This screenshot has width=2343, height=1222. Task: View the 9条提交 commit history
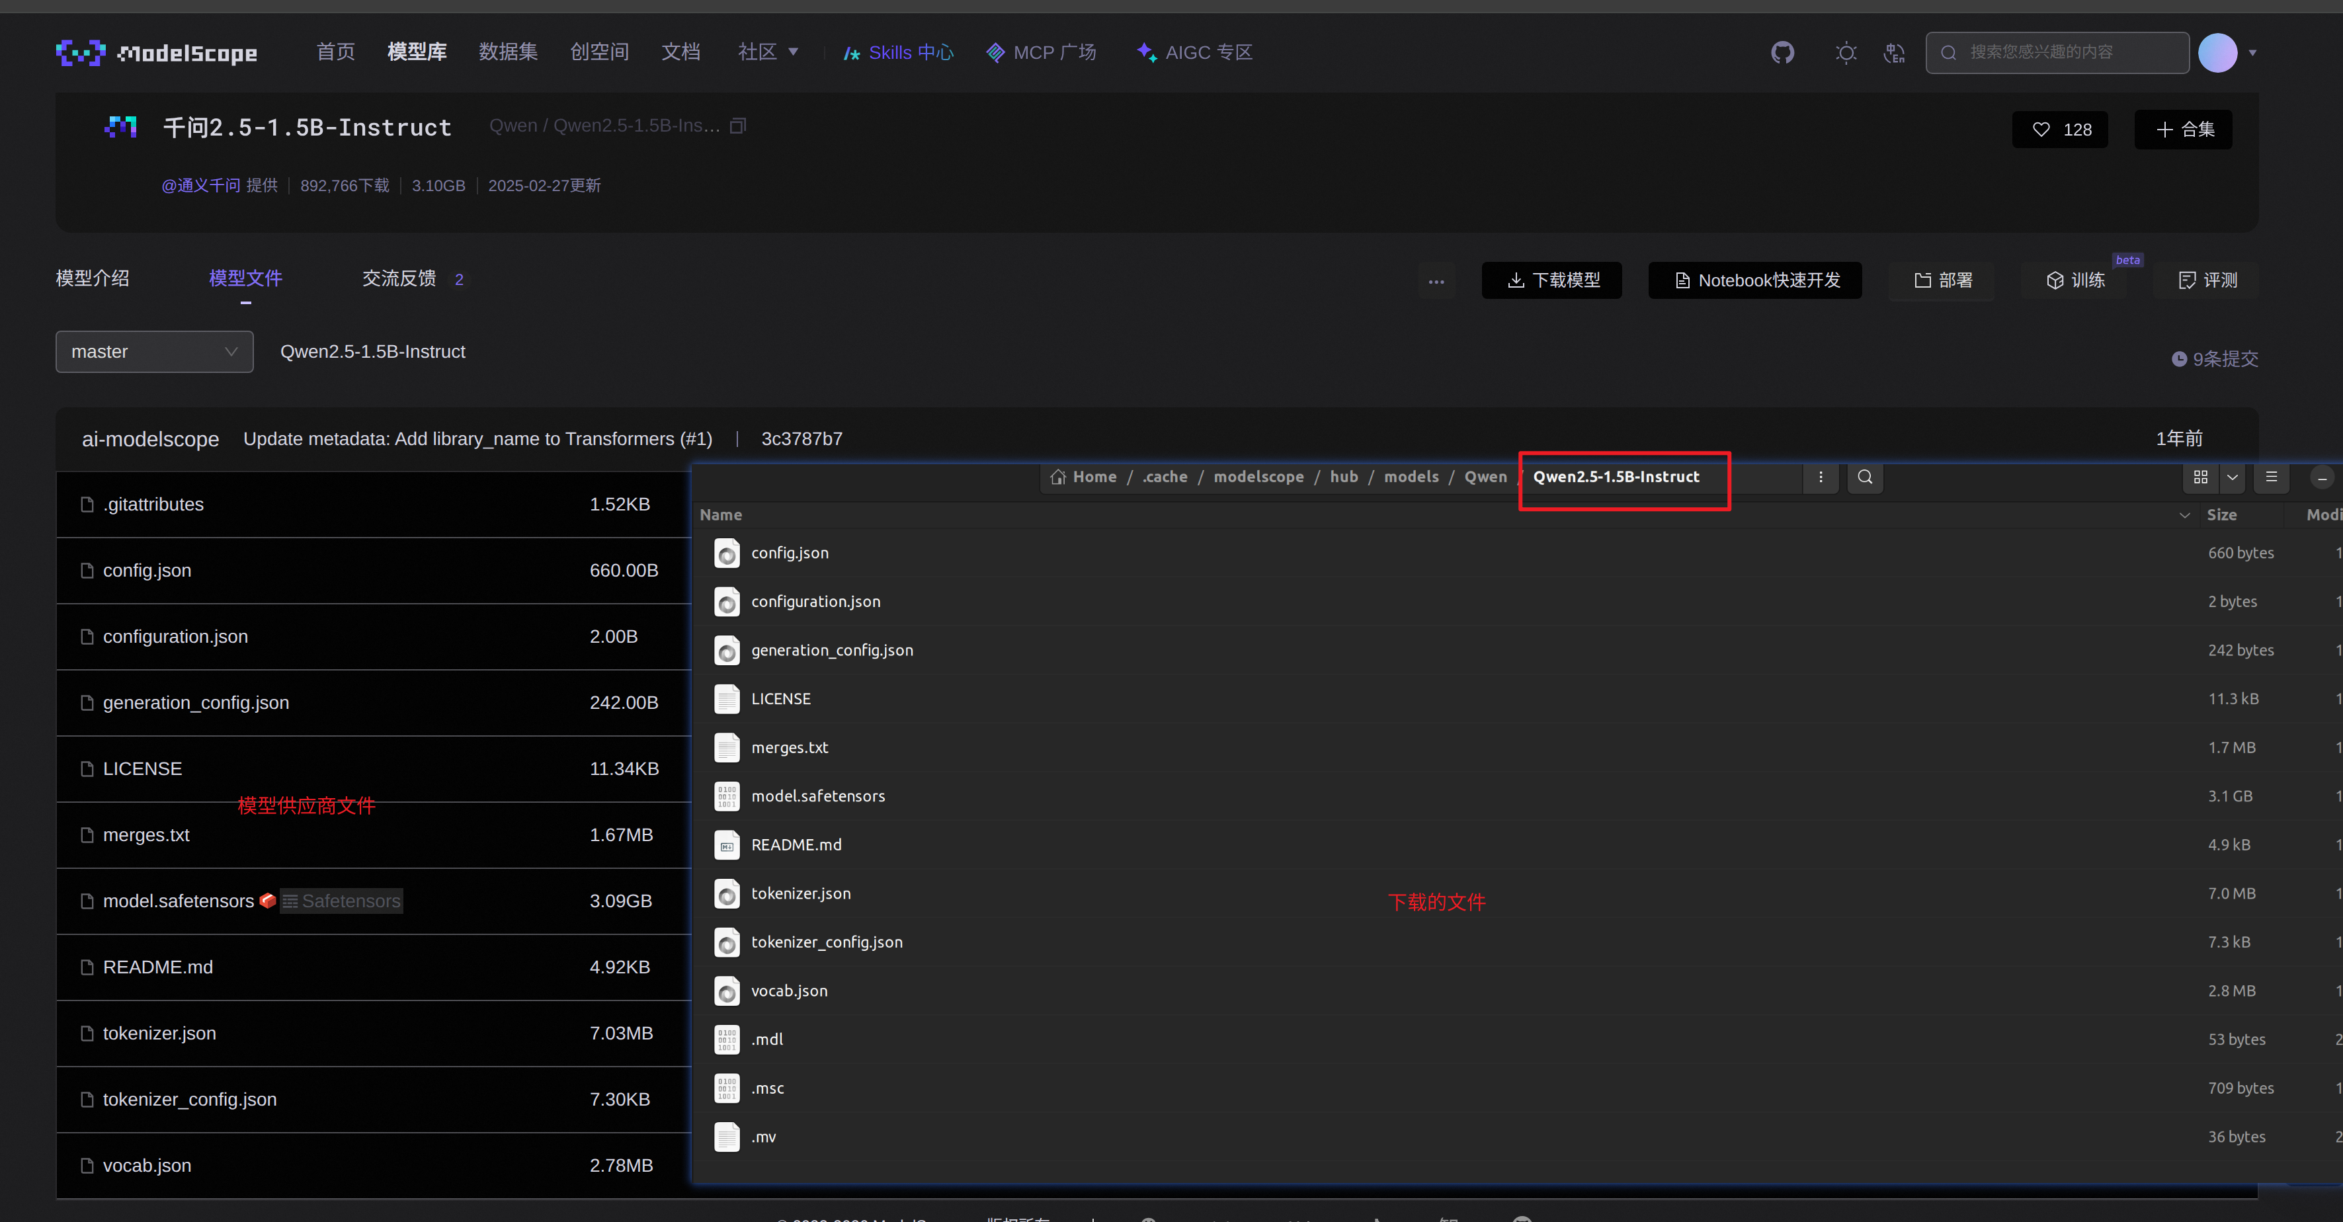[2215, 359]
